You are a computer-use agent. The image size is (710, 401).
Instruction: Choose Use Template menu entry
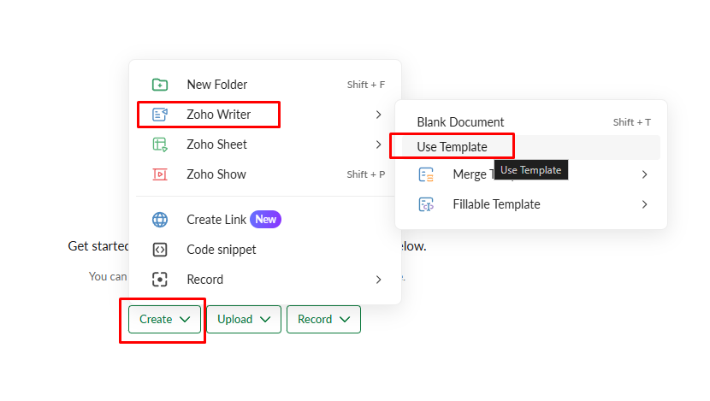[x=452, y=147]
